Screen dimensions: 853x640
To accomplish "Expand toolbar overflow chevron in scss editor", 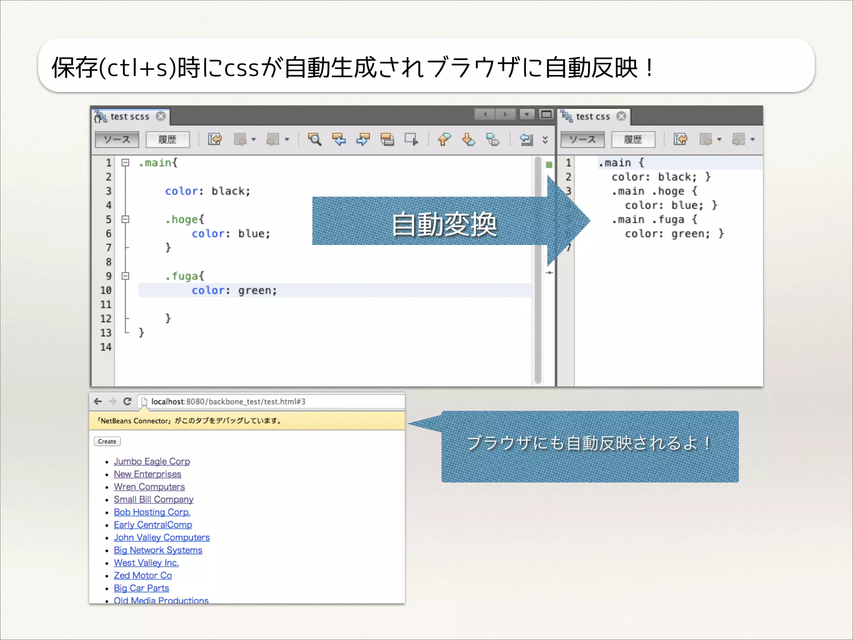I will click(x=545, y=140).
